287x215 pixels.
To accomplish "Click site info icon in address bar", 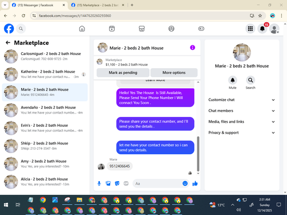I will coord(34,15).
